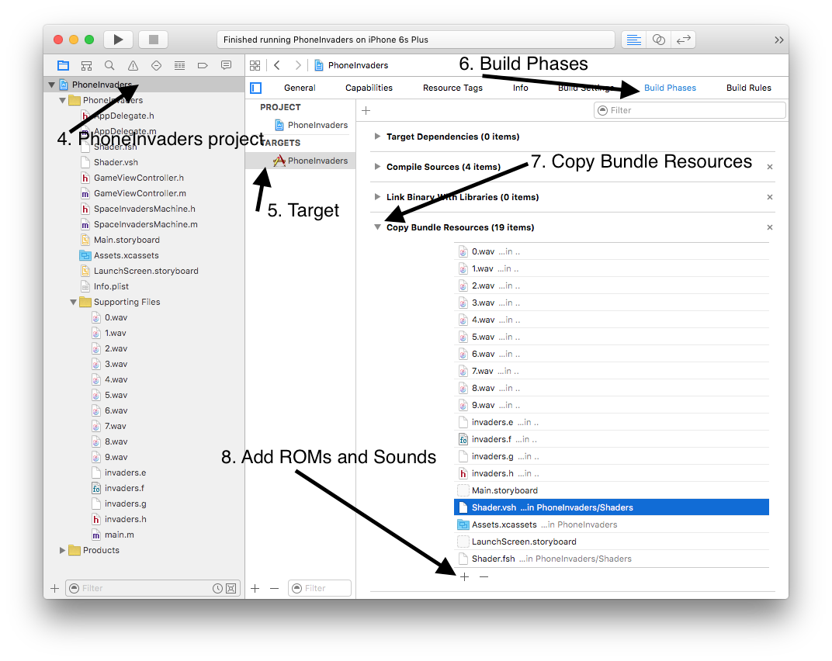
Task: Switch to the Info tab
Action: pyautogui.click(x=520, y=88)
